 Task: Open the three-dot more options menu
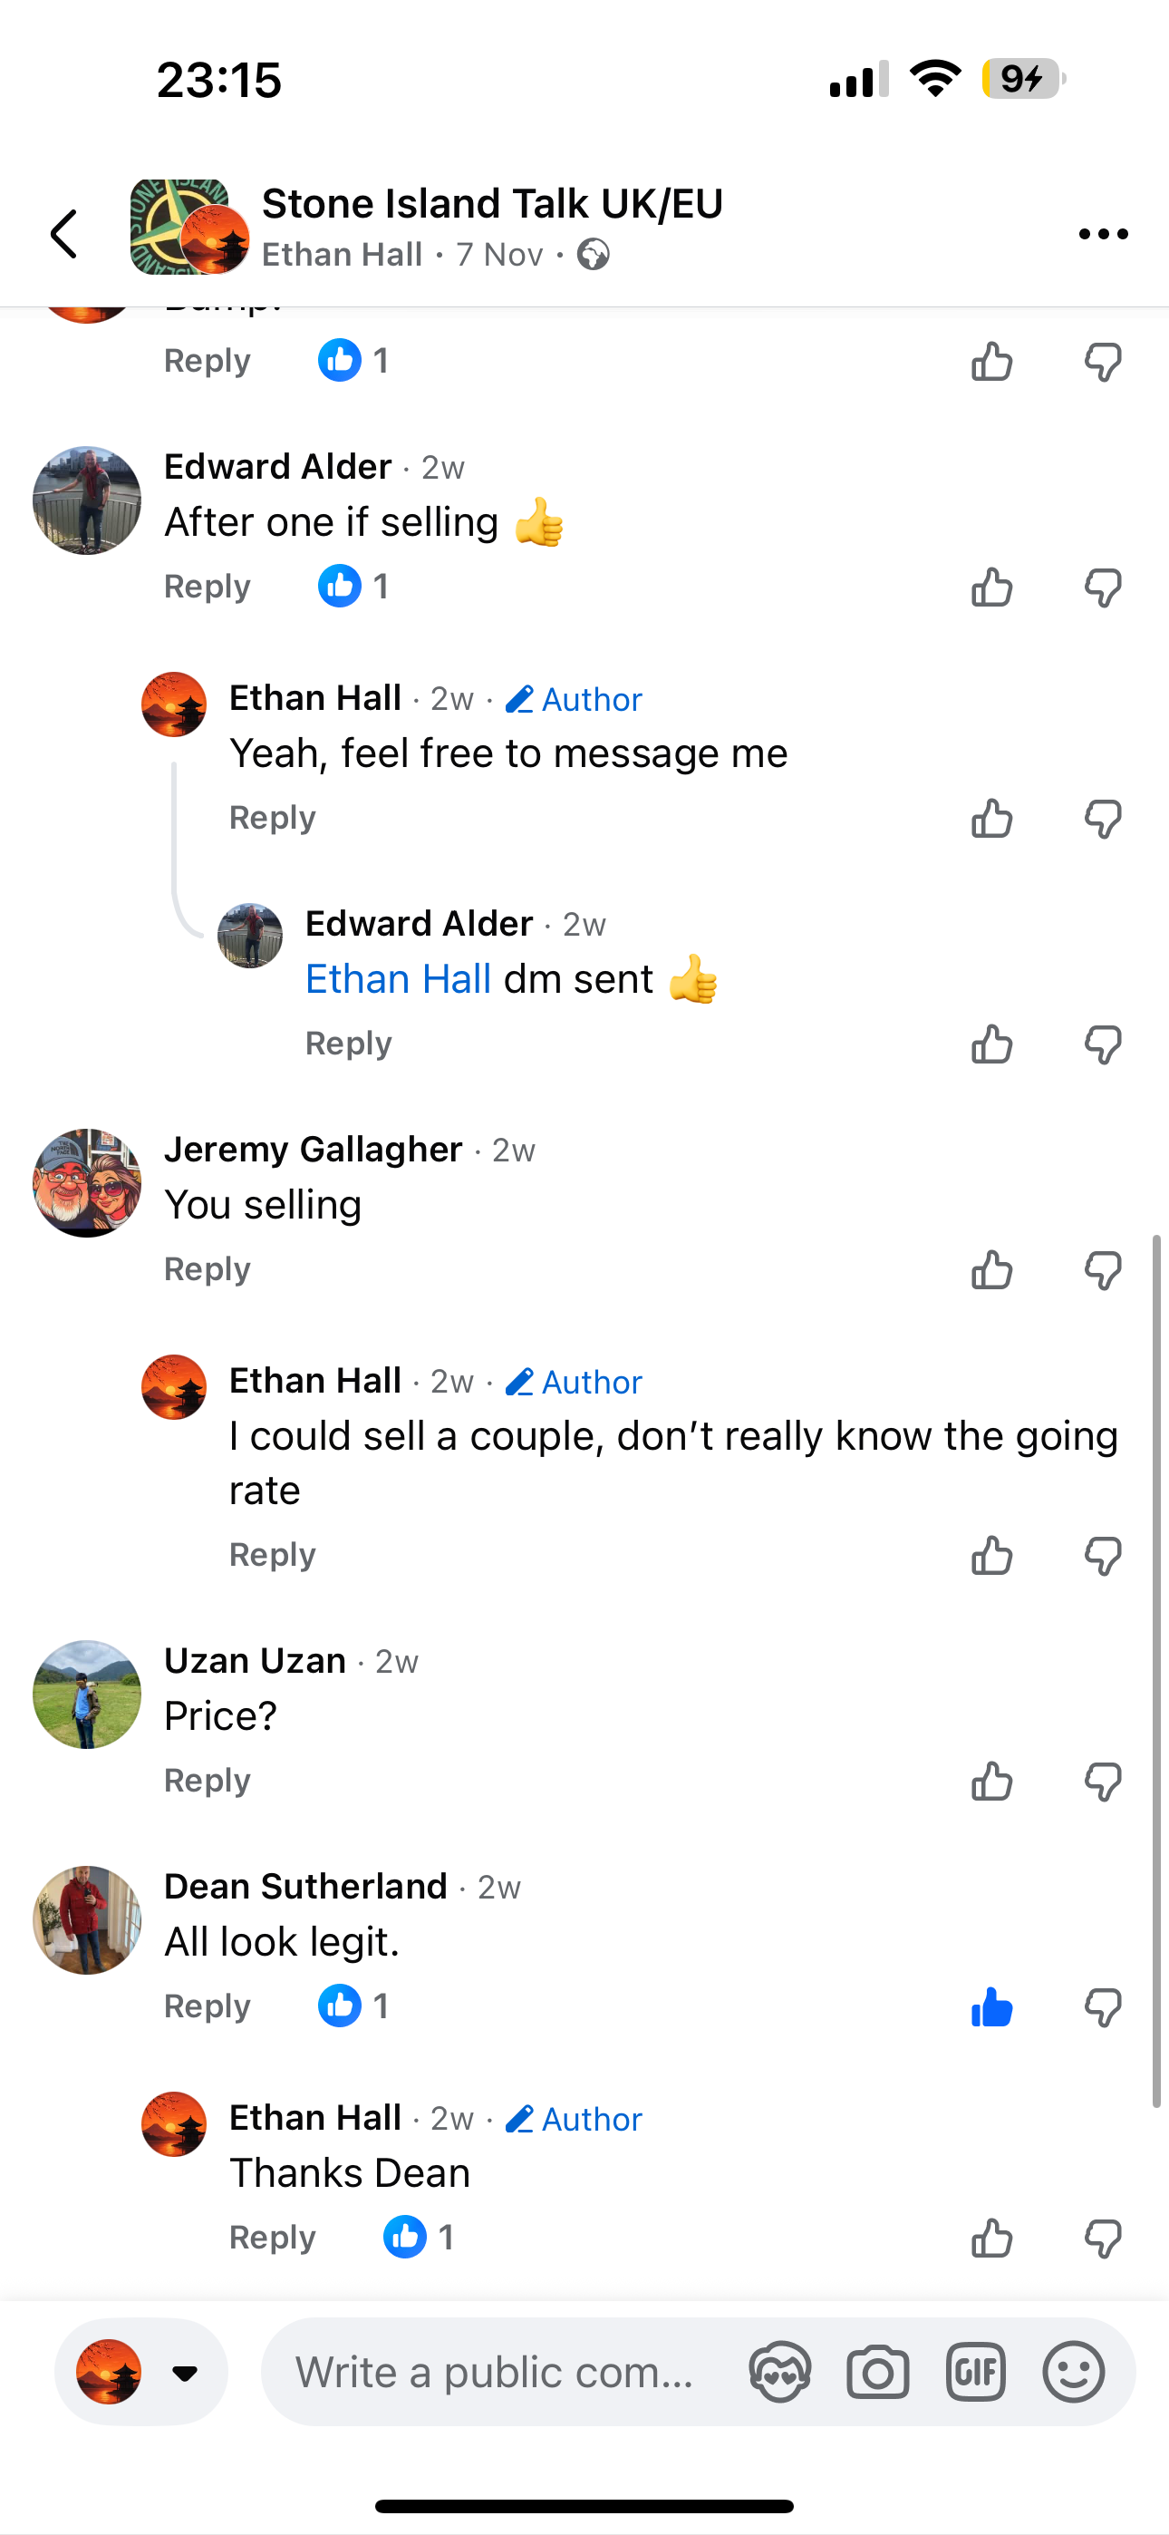pos(1102,234)
